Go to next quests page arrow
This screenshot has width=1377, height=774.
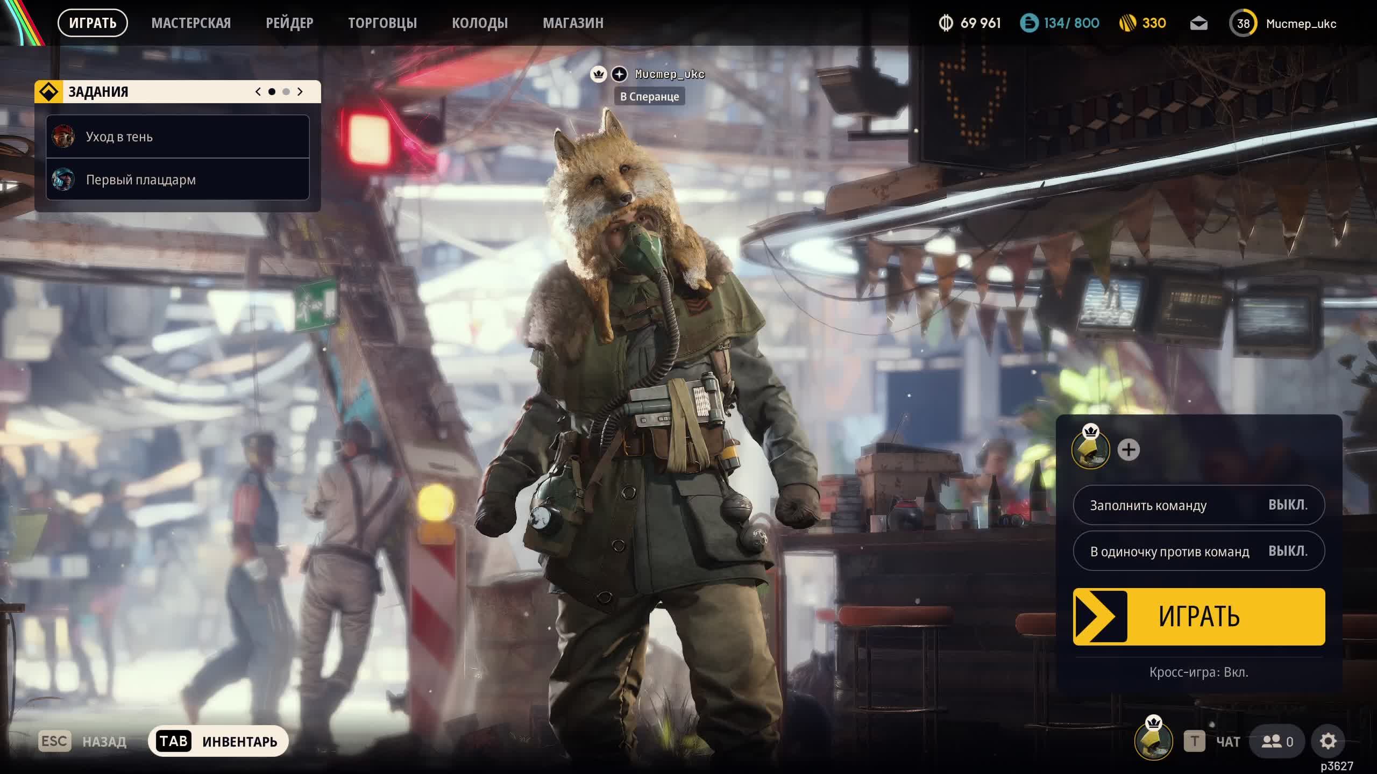(300, 92)
